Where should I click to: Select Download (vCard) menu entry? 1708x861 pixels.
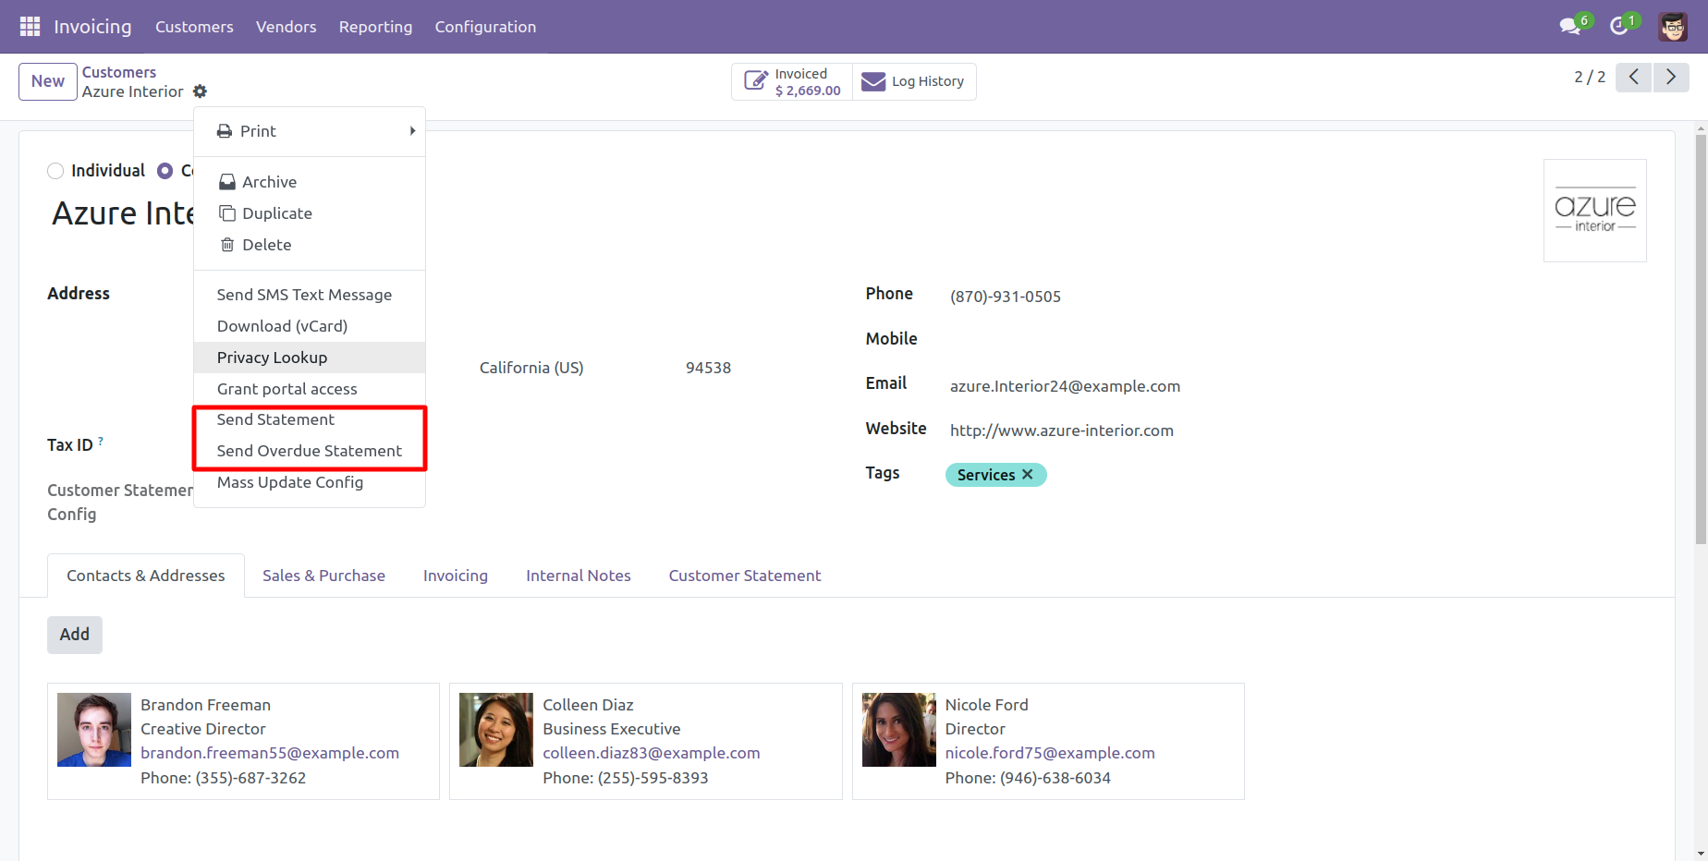click(x=310, y=326)
